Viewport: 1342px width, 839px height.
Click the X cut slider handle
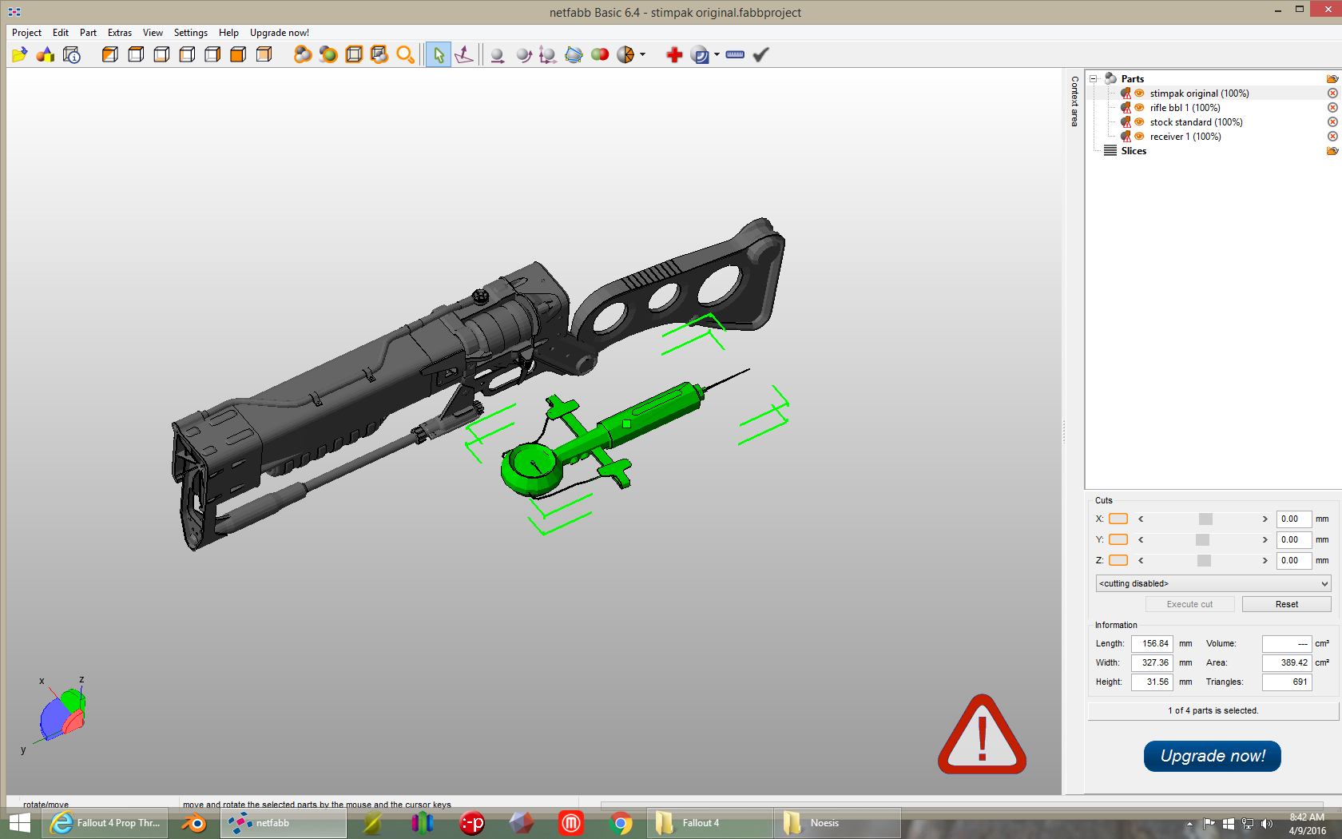(x=1205, y=519)
